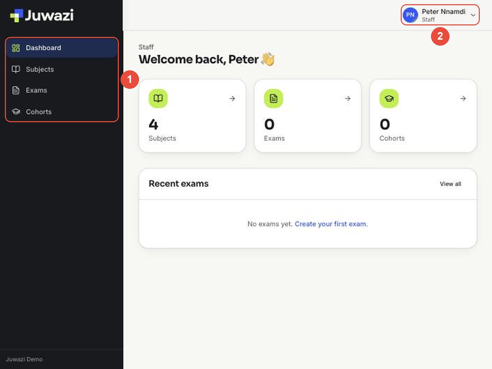Open the Dashboard menu item

[62, 48]
